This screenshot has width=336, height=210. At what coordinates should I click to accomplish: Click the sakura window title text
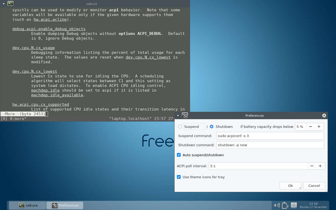pyautogui.click(x=92, y=4)
